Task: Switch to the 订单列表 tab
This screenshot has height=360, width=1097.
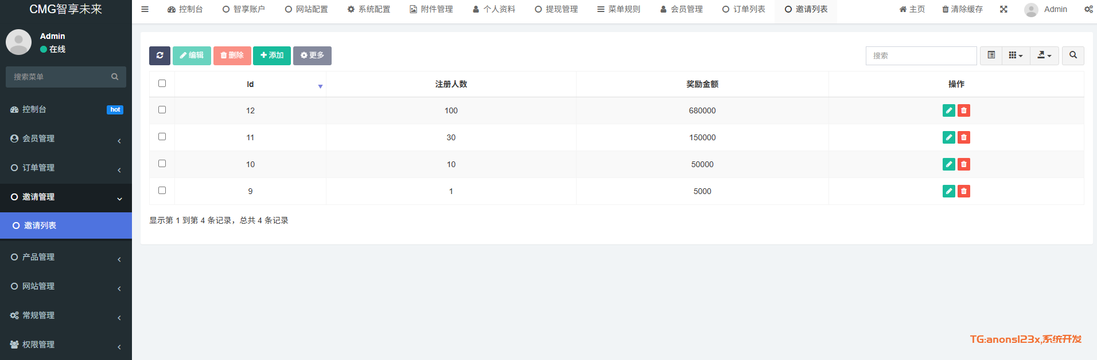Action: pos(744,9)
